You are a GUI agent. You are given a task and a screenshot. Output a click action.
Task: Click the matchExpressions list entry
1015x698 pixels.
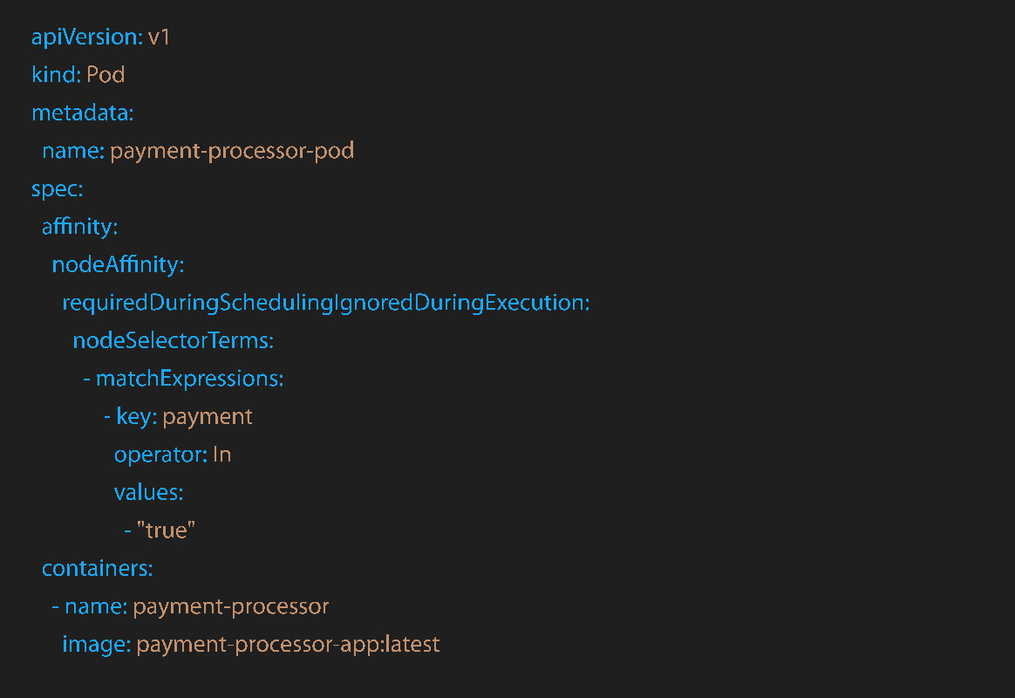coord(189,379)
